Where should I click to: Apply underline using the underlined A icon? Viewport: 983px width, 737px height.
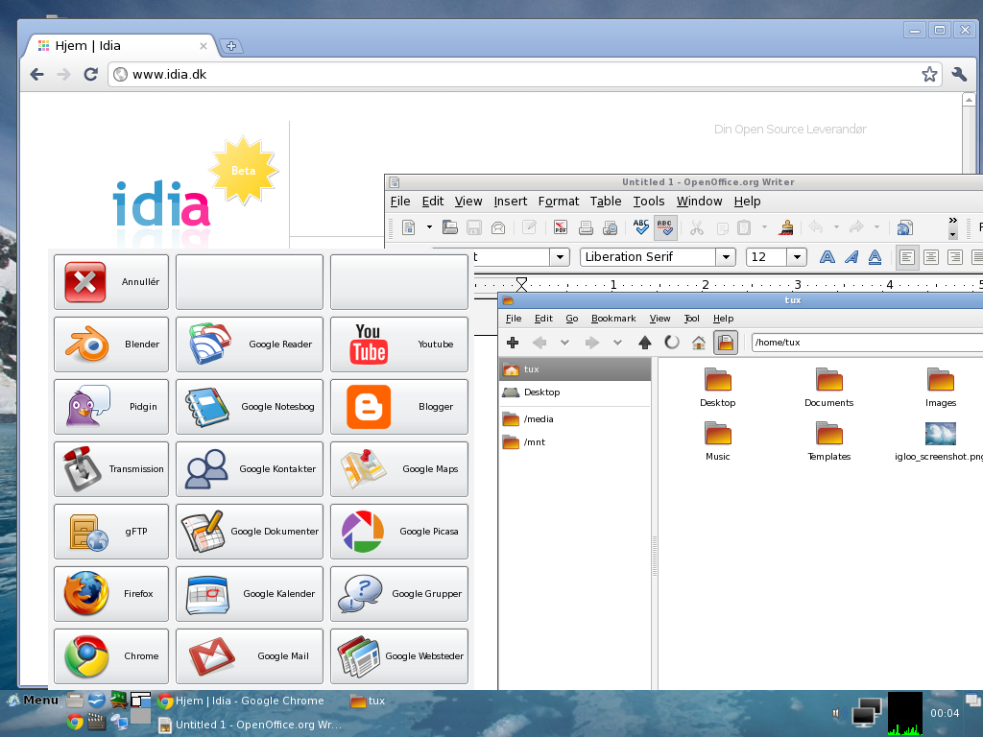(x=875, y=257)
